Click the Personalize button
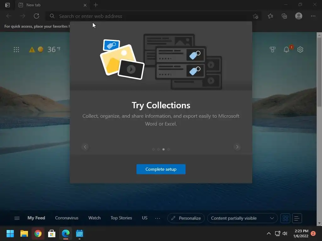The height and width of the screenshot is (241, 322). coord(186,218)
